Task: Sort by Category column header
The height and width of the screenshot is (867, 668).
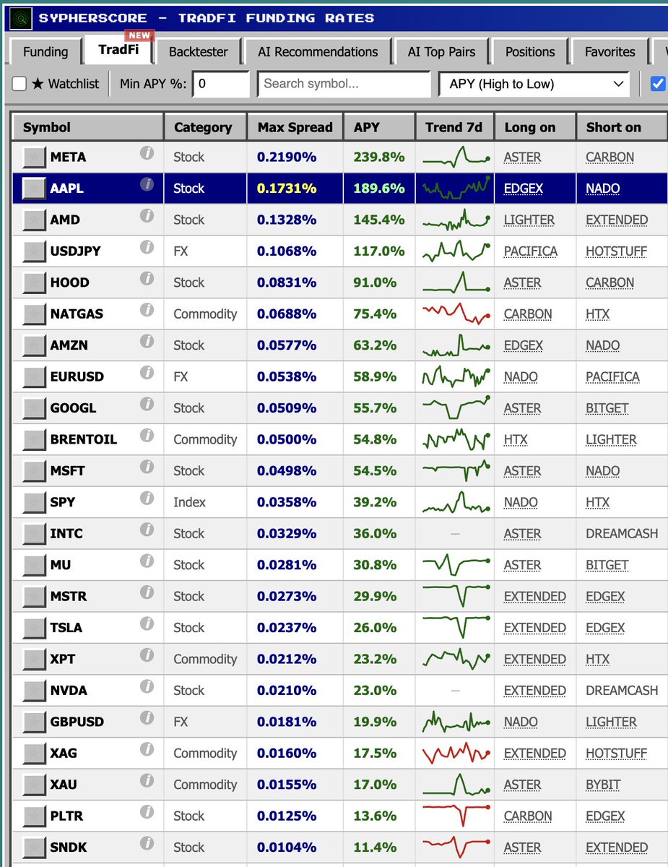Action: coord(205,127)
